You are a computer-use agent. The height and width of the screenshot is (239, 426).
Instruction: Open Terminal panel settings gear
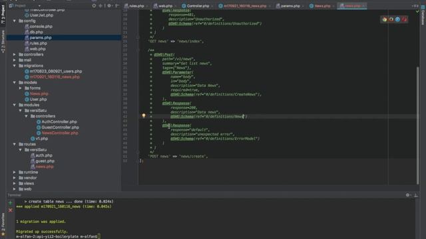407,195
